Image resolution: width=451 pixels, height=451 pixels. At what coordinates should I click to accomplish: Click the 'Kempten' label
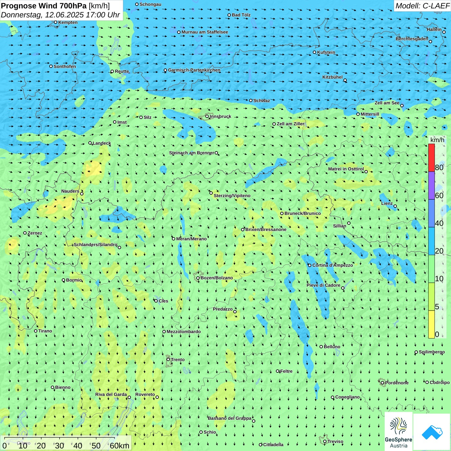point(68,22)
